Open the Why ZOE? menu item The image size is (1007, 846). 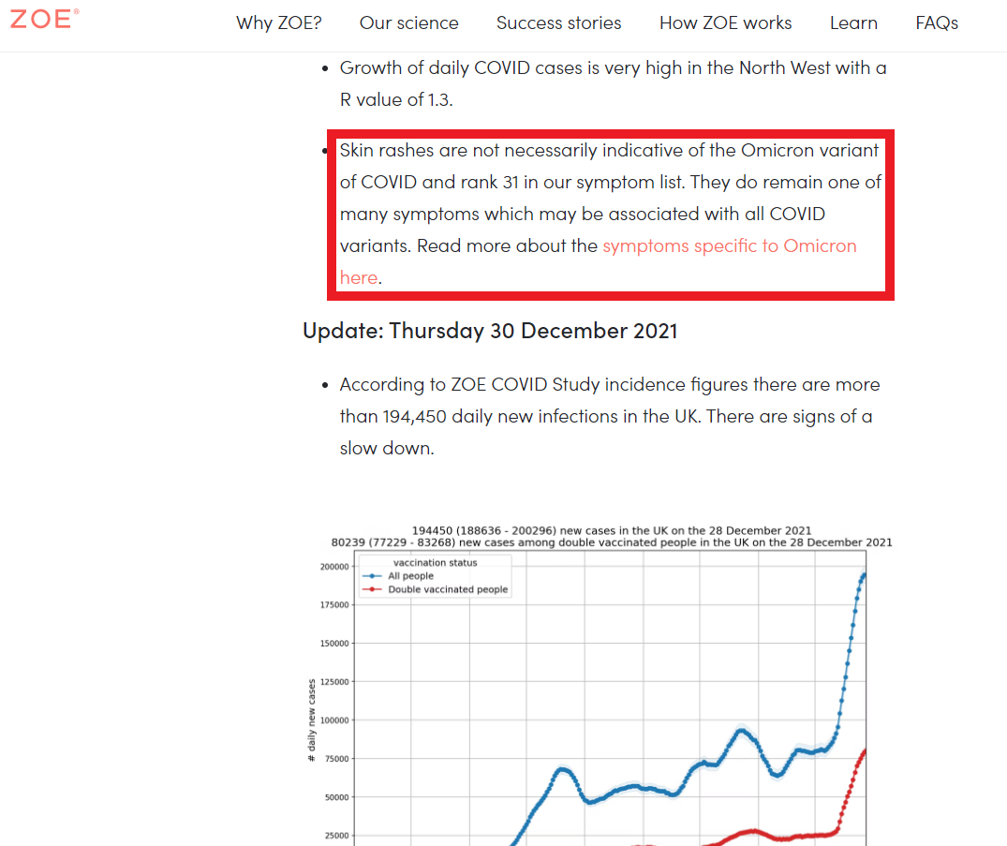point(279,23)
